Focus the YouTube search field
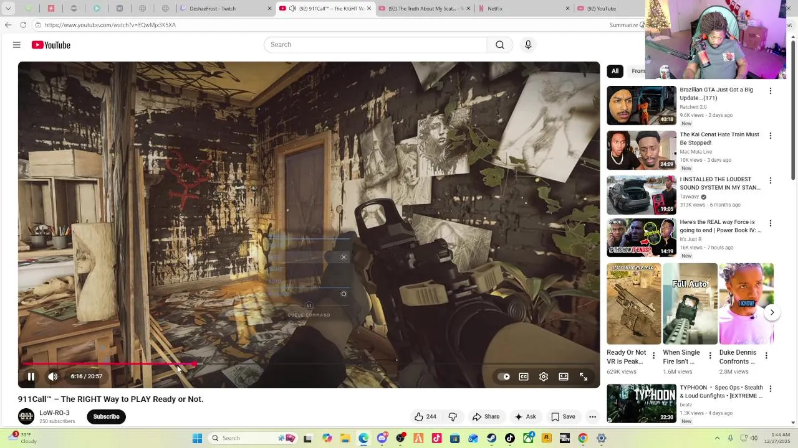This screenshot has width=798, height=448. pyautogui.click(x=375, y=45)
